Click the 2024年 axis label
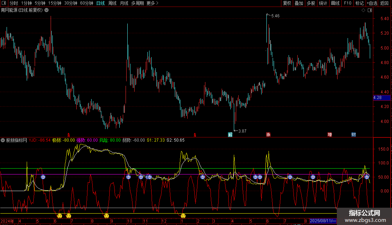Screen dimensions: 392x225 pyautogui.click(x=7, y=221)
